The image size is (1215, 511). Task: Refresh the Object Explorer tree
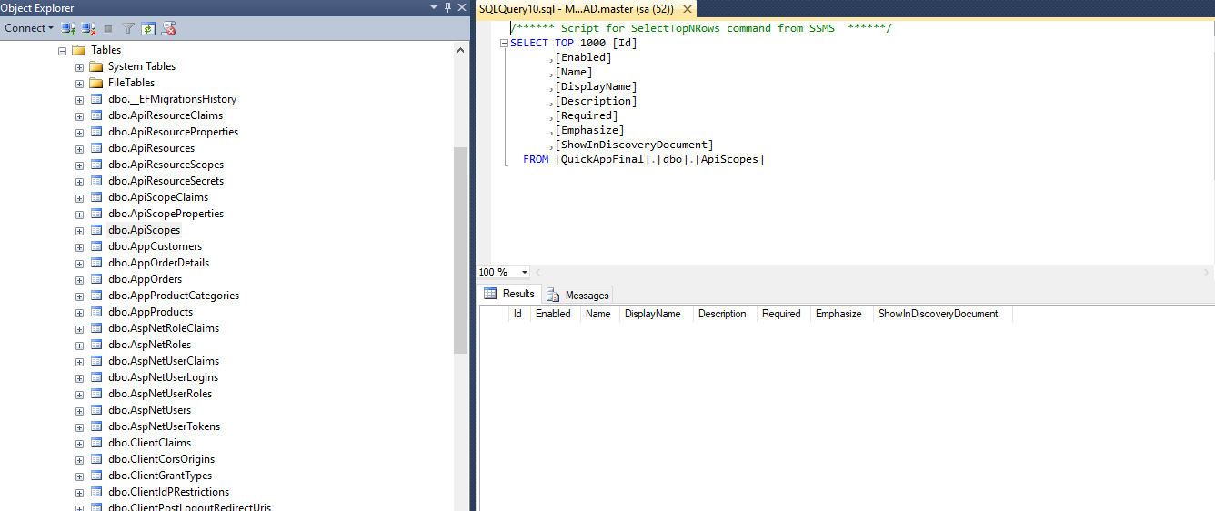[148, 29]
